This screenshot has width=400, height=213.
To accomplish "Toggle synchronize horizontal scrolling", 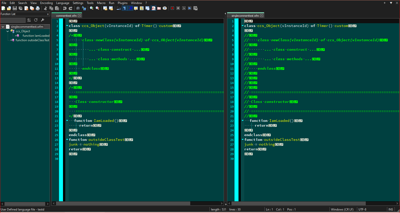I will pos(111,8).
